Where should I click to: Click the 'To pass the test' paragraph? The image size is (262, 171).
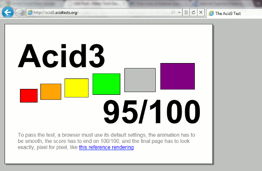[106, 141]
